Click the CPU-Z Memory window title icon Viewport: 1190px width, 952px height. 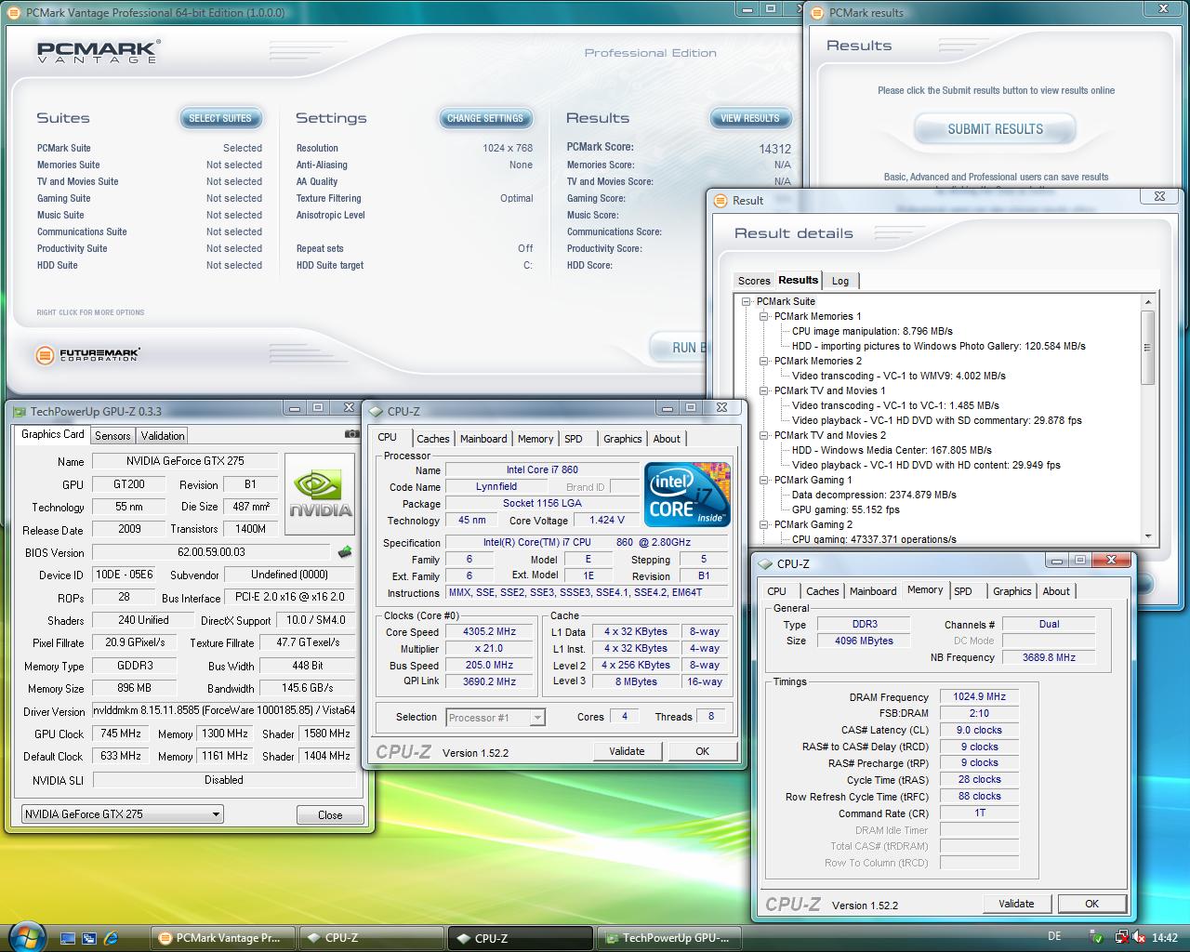pyautogui.click(x=765, y=563)
